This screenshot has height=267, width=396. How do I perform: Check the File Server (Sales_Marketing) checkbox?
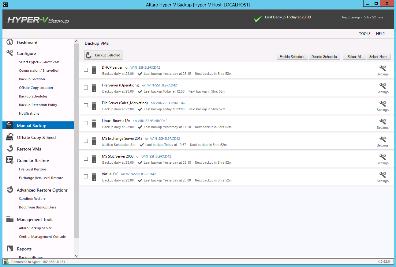[x=86, y=105]
